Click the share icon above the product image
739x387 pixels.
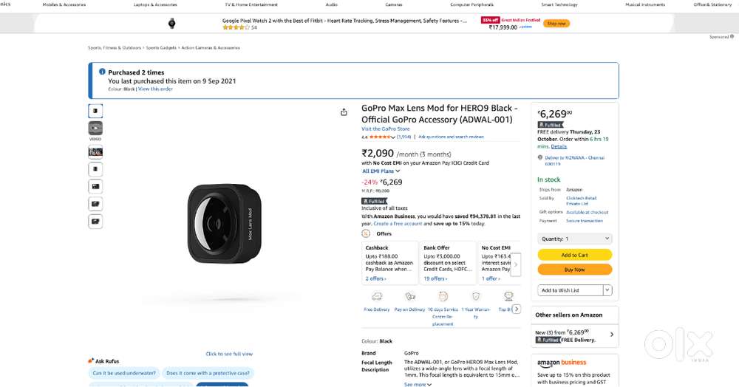[x=344, y=112]
